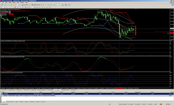Zoom in on the chart
This screenshot has height=105, width=174.
coord(51,5)
